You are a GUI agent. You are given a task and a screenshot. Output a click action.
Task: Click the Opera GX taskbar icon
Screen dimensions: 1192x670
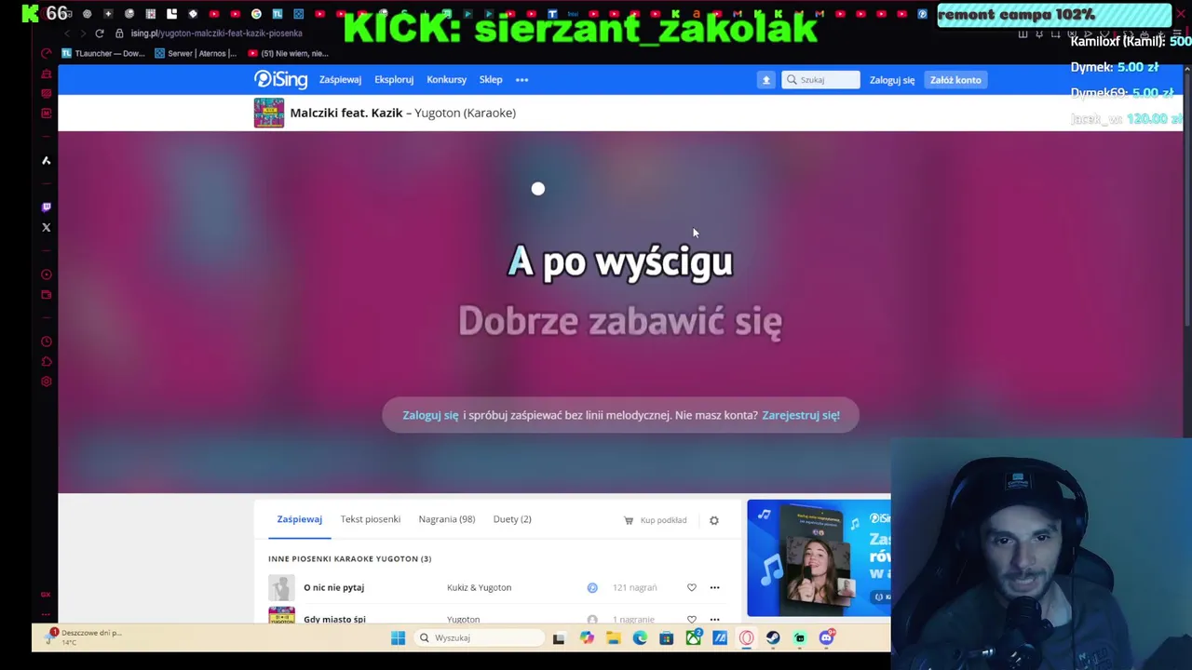coord(746,637)
